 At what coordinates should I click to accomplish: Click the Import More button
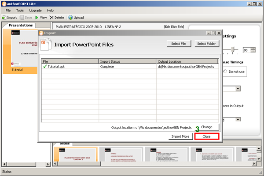(x=180, y=136)
